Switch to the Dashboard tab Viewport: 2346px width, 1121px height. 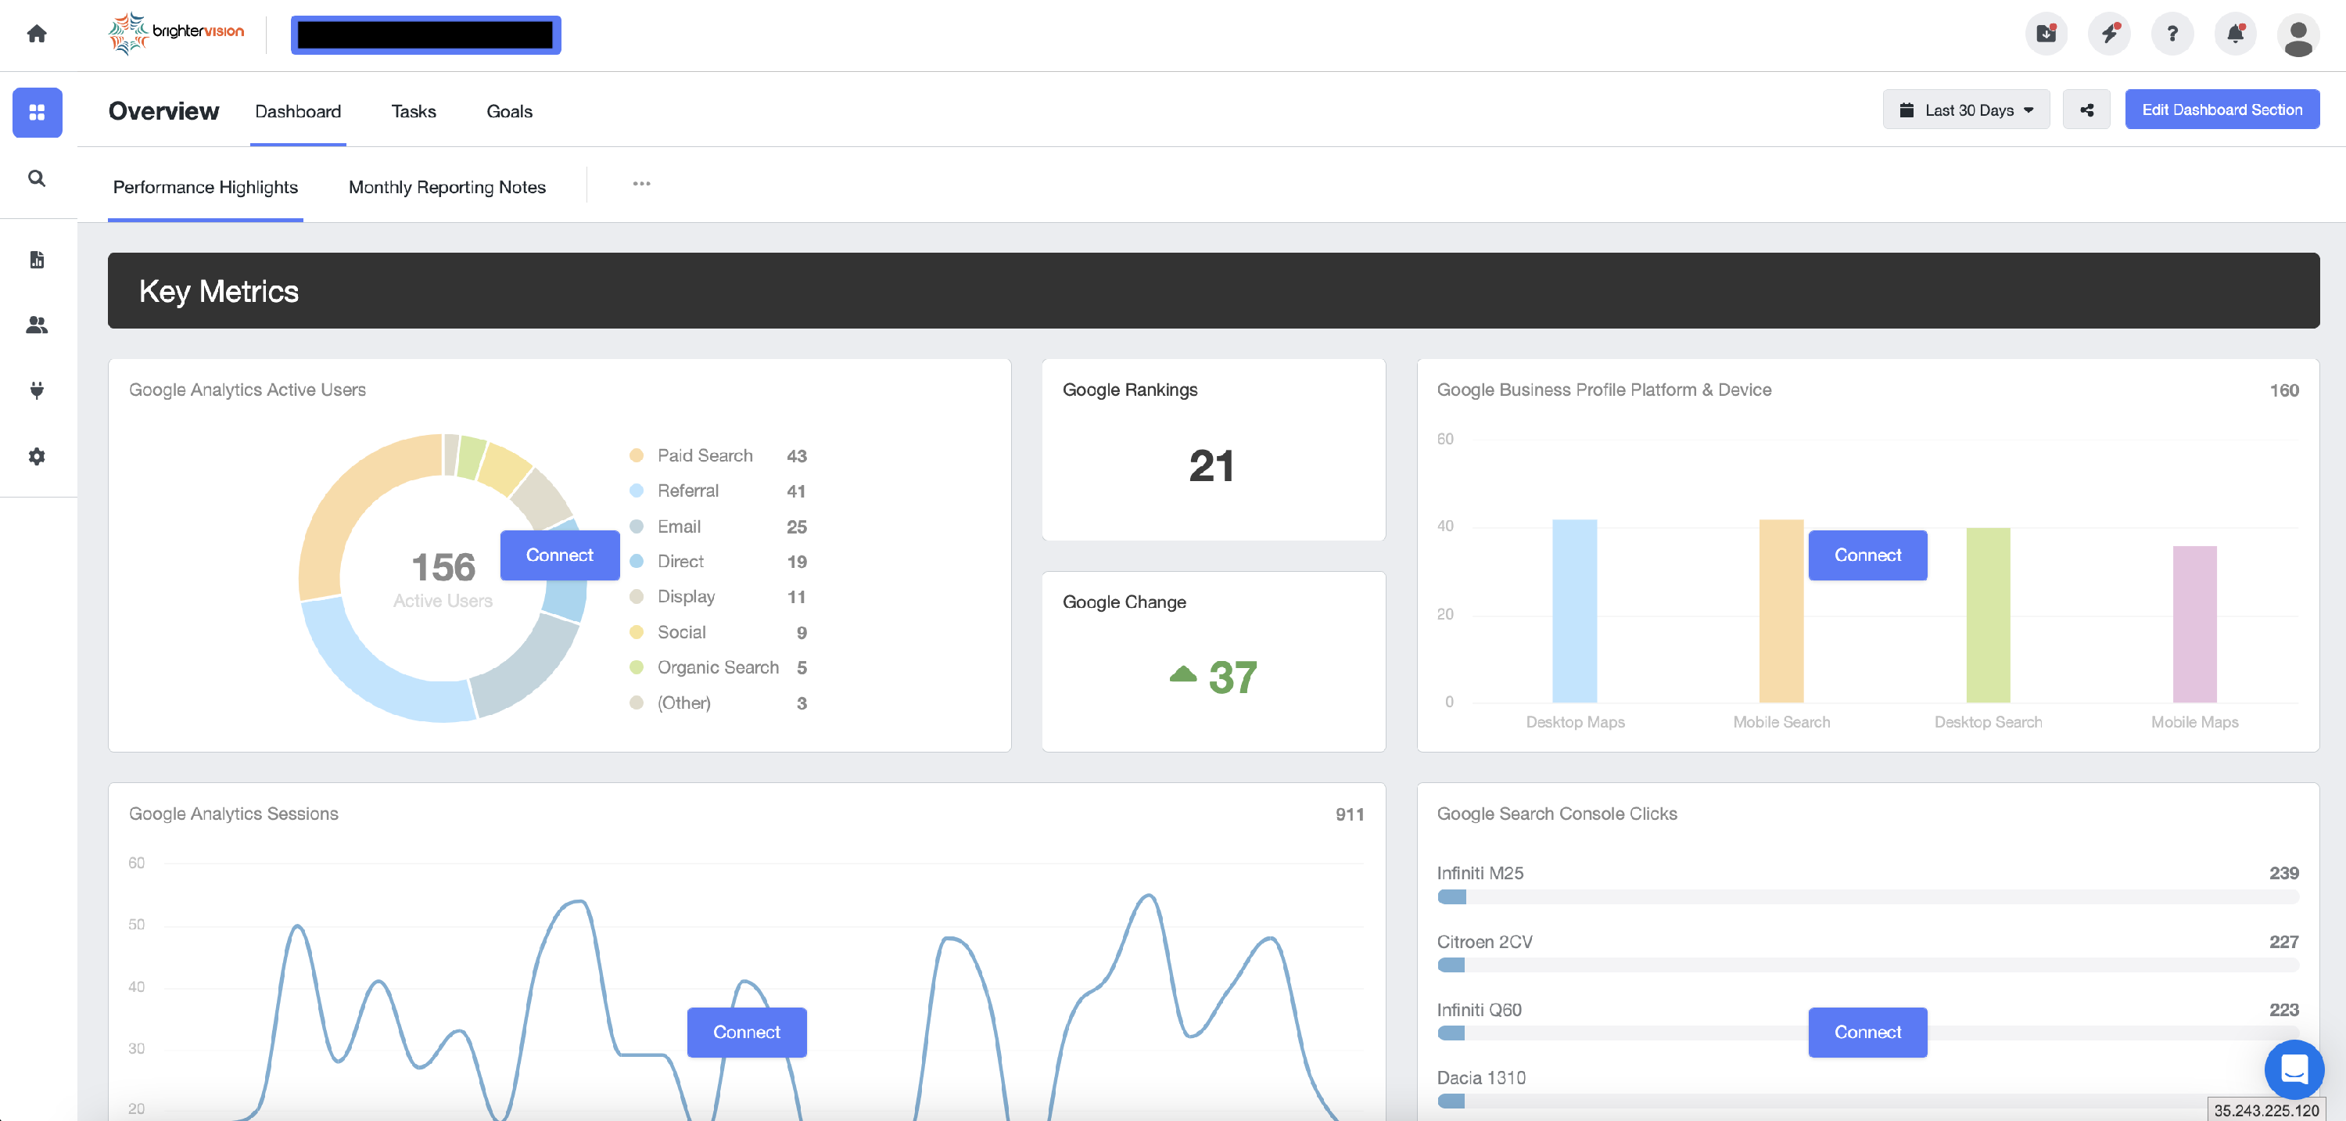coord(298,111)
